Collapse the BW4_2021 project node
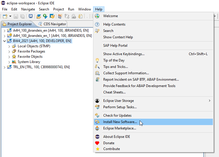The image size is (219, 157). click(4, 41)
